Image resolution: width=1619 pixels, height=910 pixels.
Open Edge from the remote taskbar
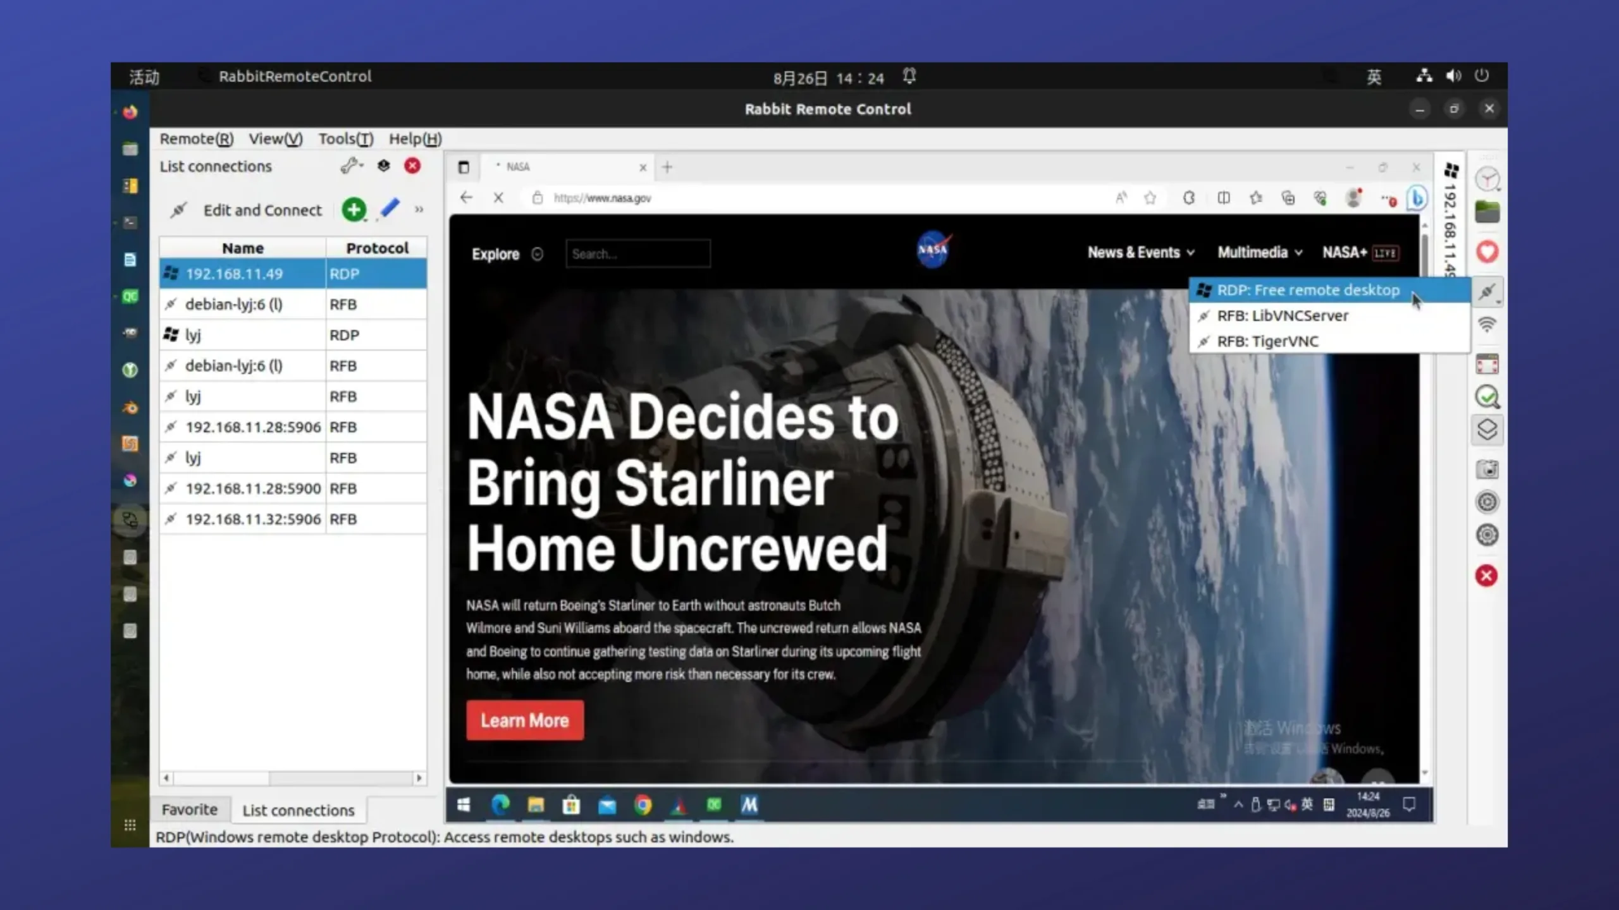(x=500, y=804)
